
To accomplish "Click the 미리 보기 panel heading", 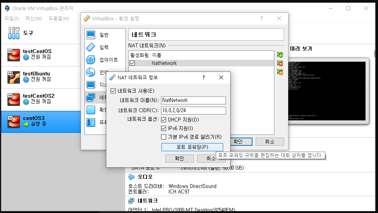I will point(301,49).
